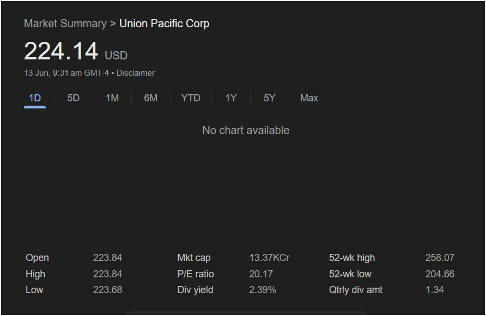Screen dimensions: 486x316
Task: Click the No chart available message
Action: 246,130
